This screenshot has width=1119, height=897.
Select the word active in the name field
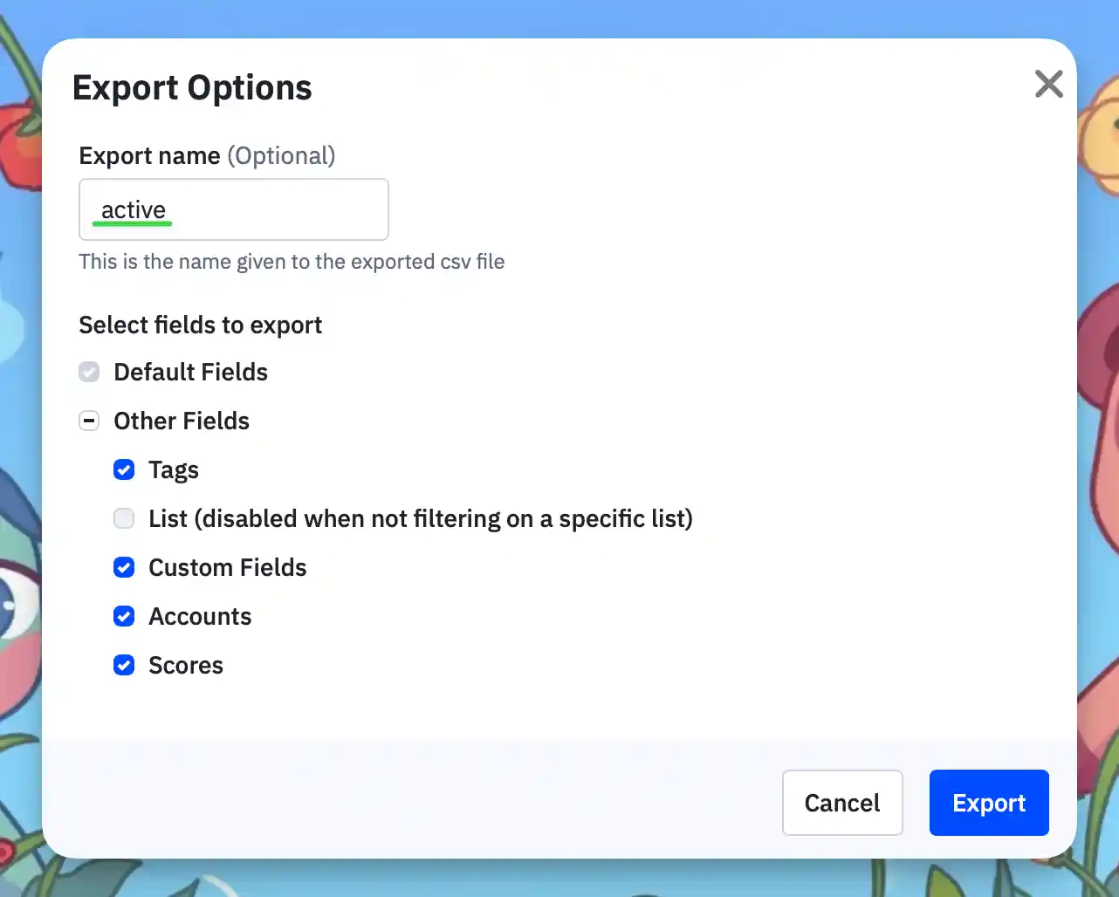(x=133, y=209)
